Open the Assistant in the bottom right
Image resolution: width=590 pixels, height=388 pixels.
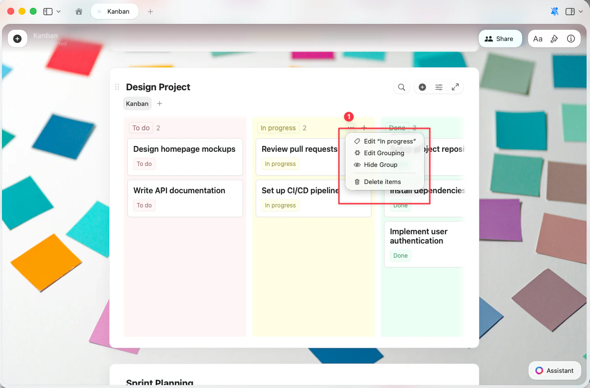(x=554, y=370)
